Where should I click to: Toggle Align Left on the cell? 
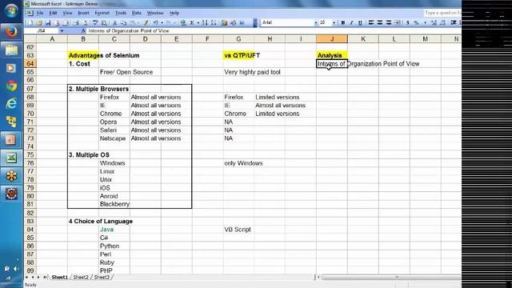point(371,22)
